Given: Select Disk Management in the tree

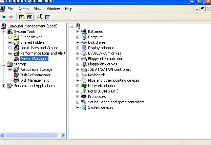Looking at the screenshot, I should 35,80.
